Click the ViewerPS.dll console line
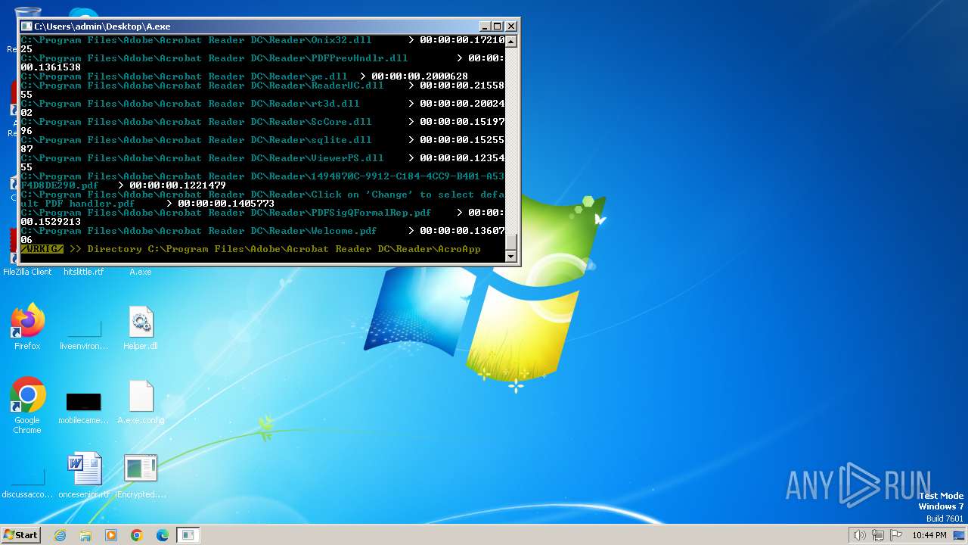 click(262, 158)
